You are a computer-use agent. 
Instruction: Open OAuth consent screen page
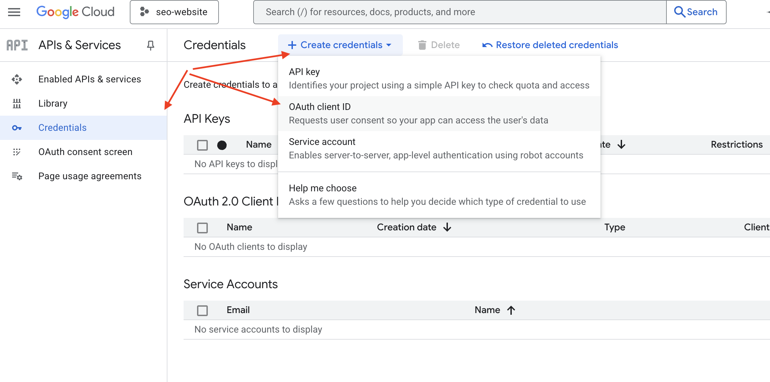[x=83, y=152]
